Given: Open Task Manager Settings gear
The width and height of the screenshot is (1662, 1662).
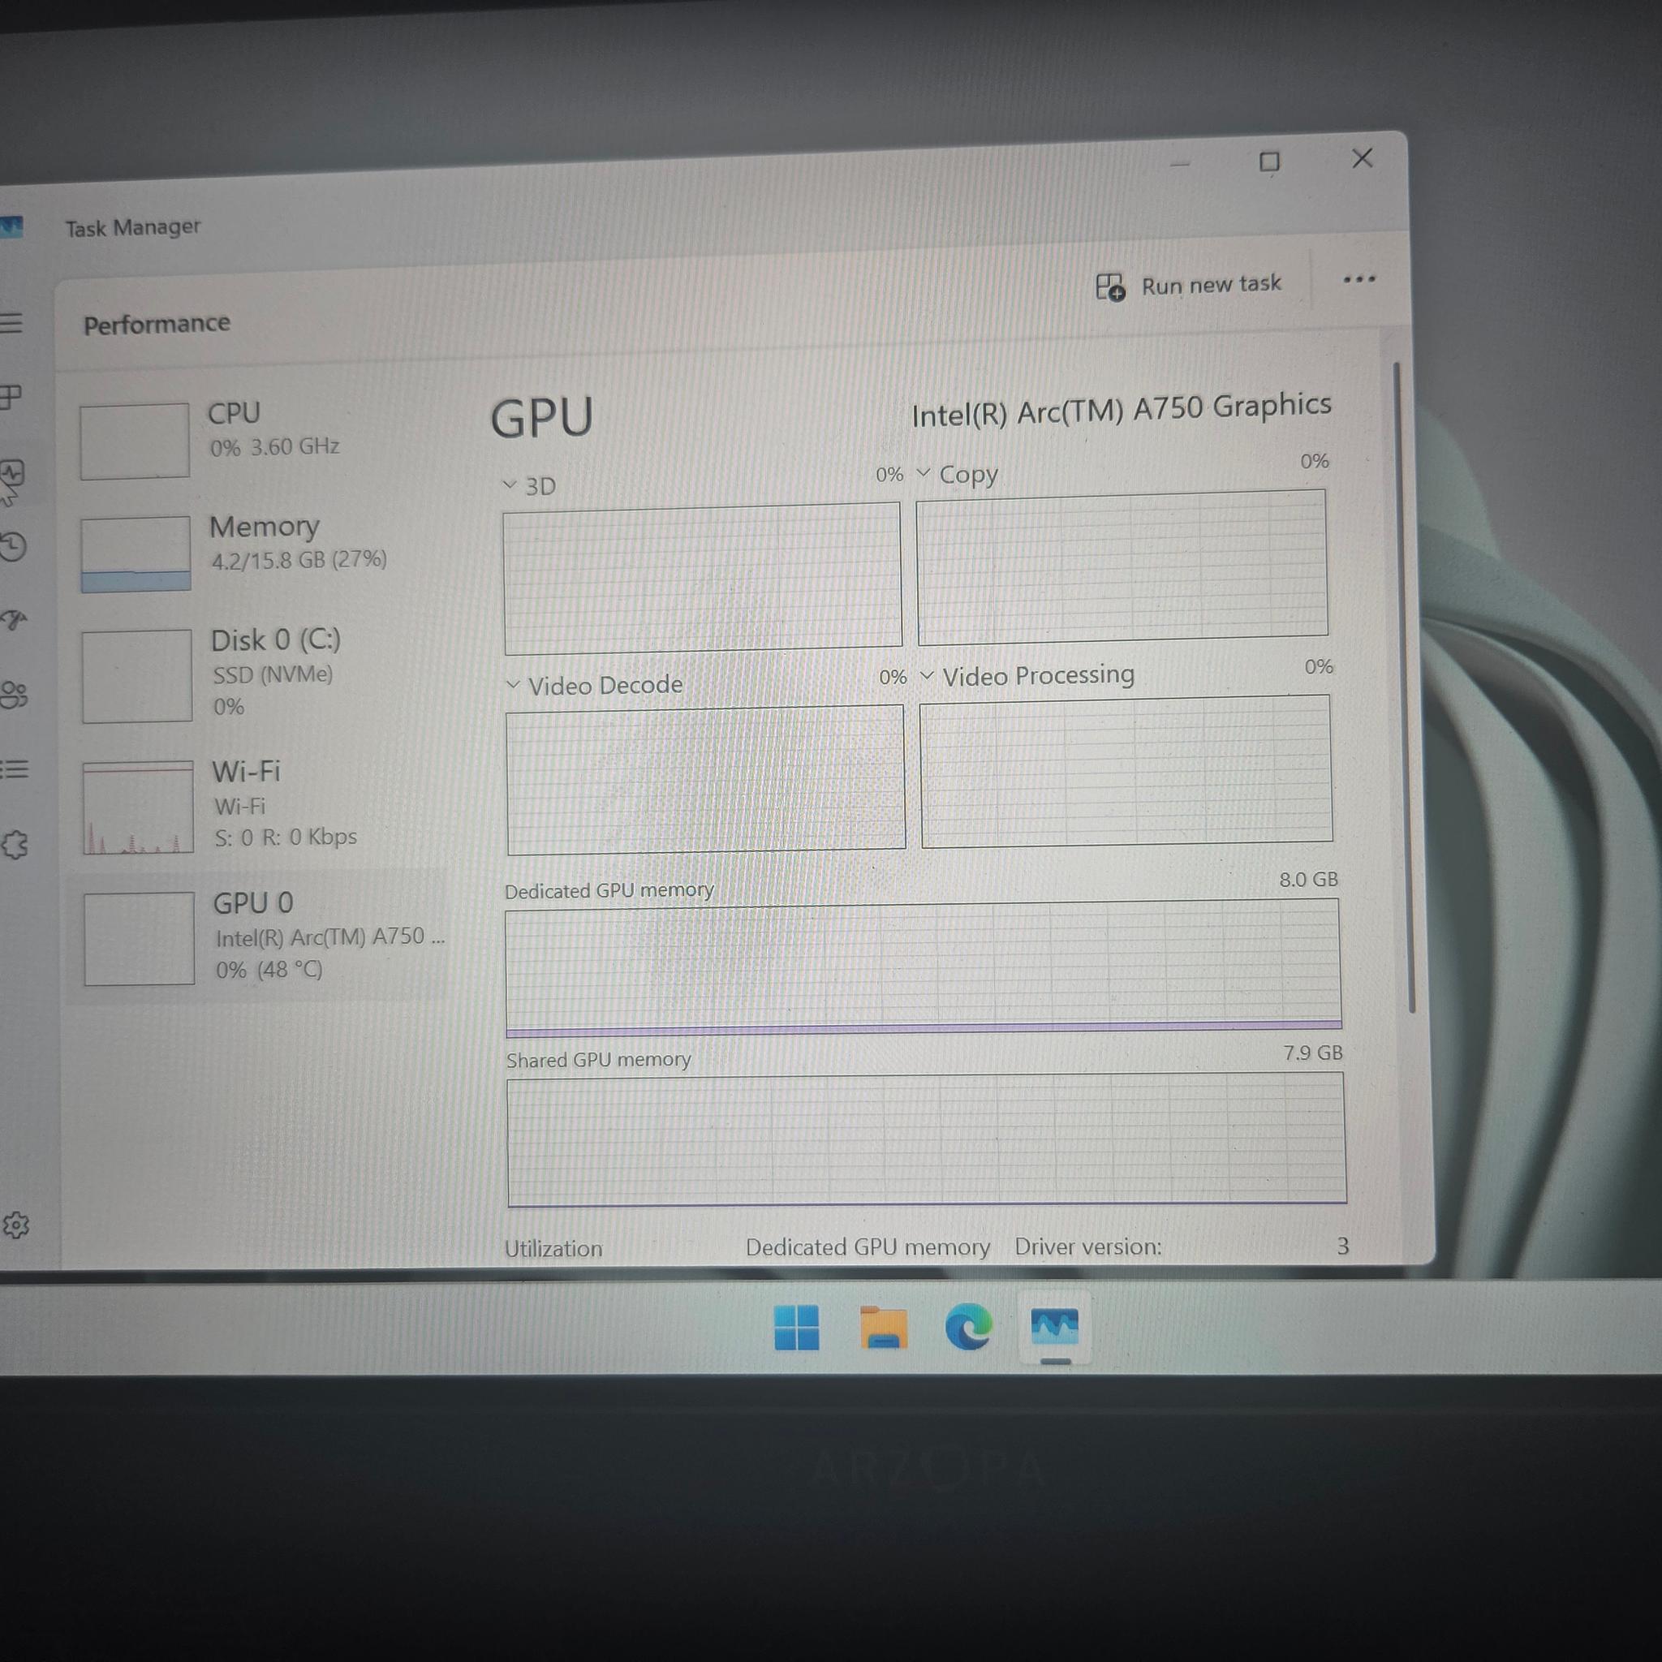Looking at the screenshot, I should click(15, 1224).
